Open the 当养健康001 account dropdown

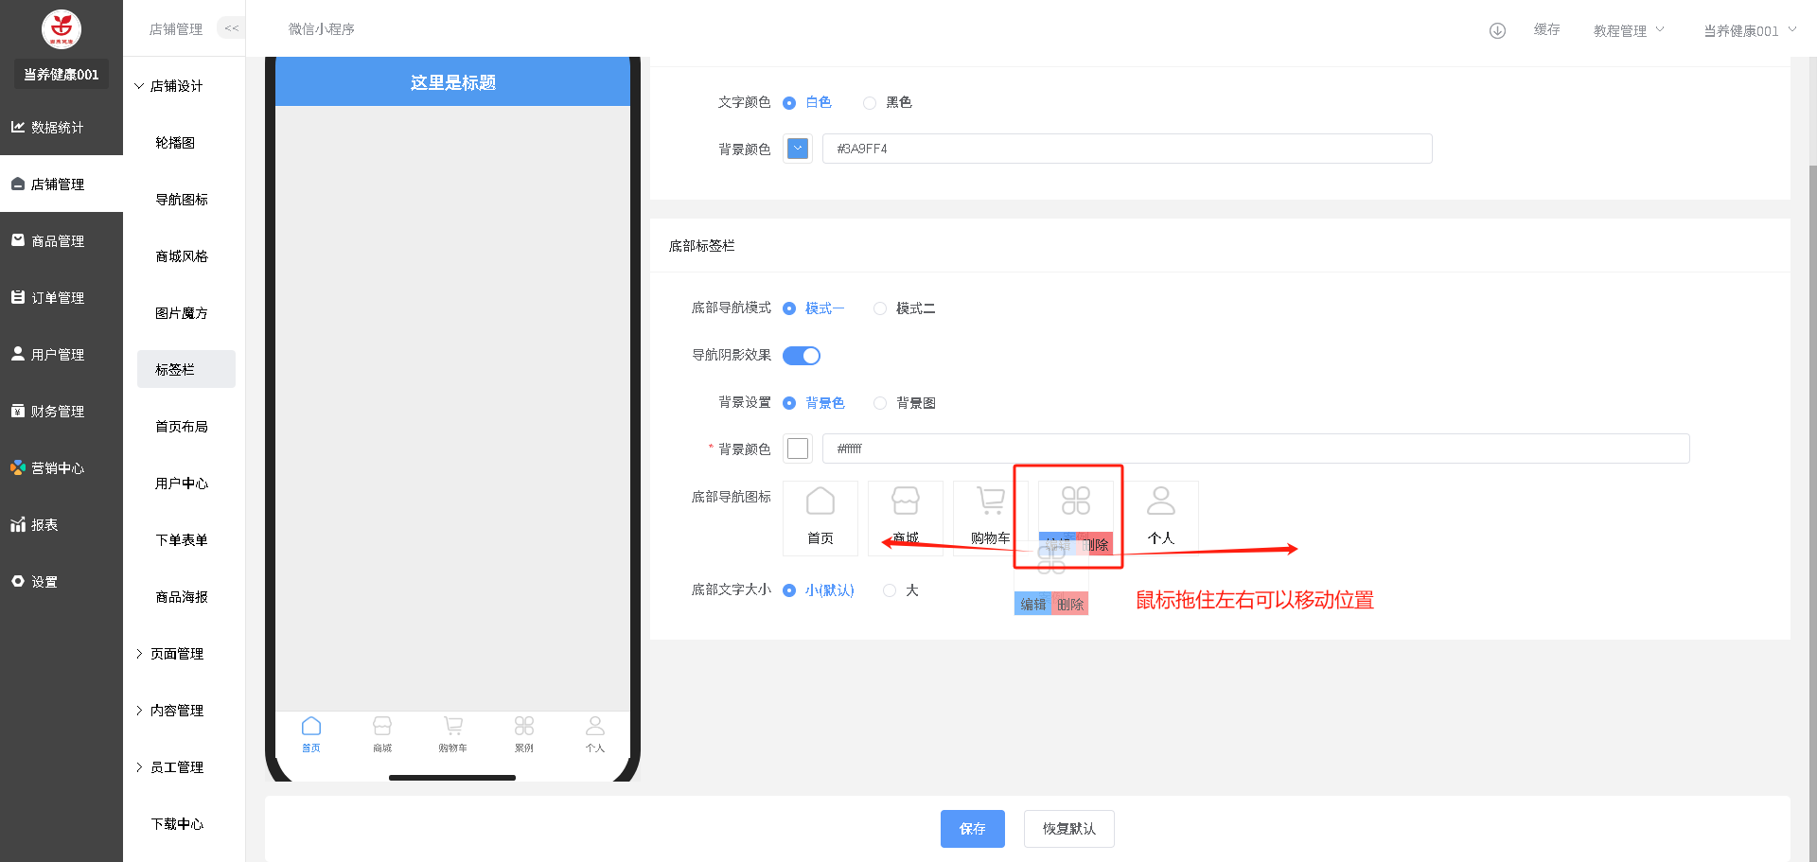[1749, 30]
